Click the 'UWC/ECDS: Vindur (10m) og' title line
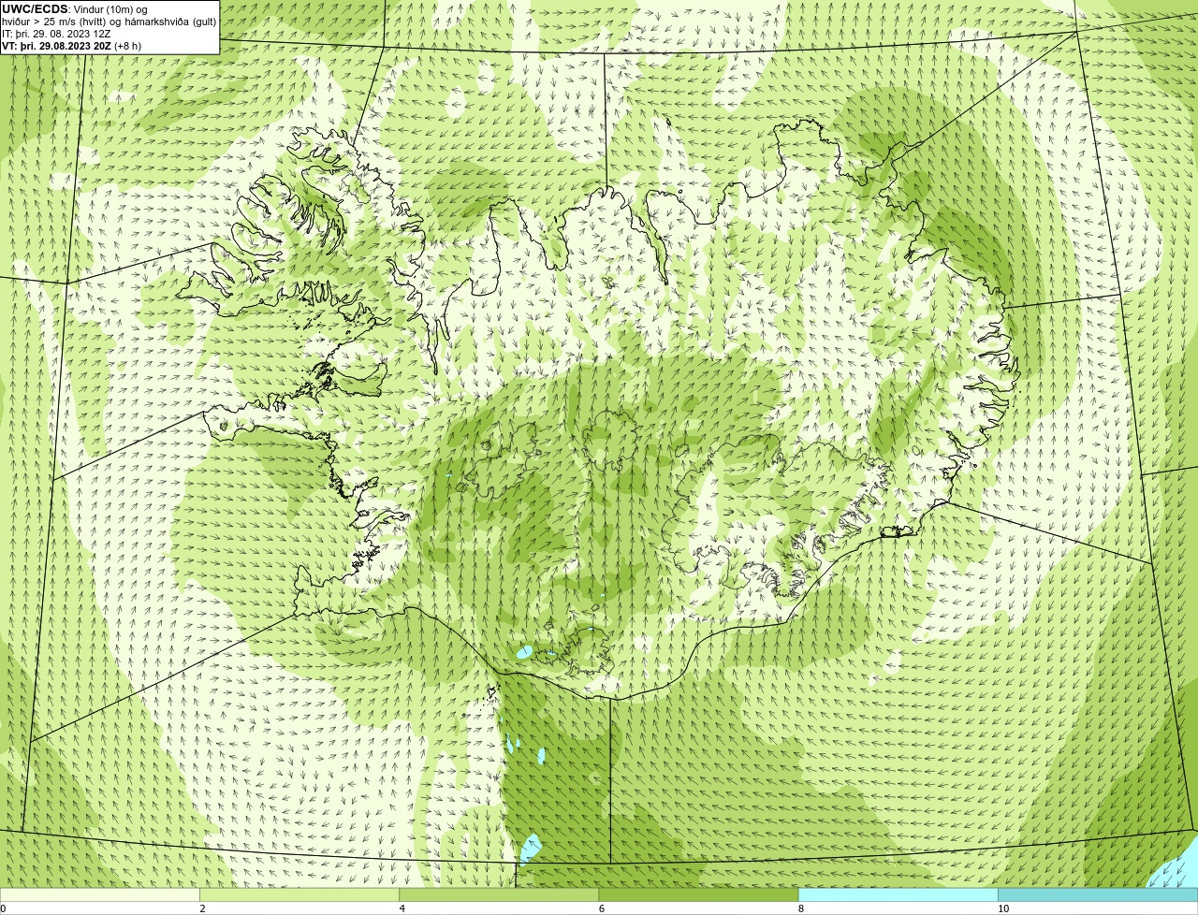The height and width of the screenshot is (915, 1198). point(75,9)
